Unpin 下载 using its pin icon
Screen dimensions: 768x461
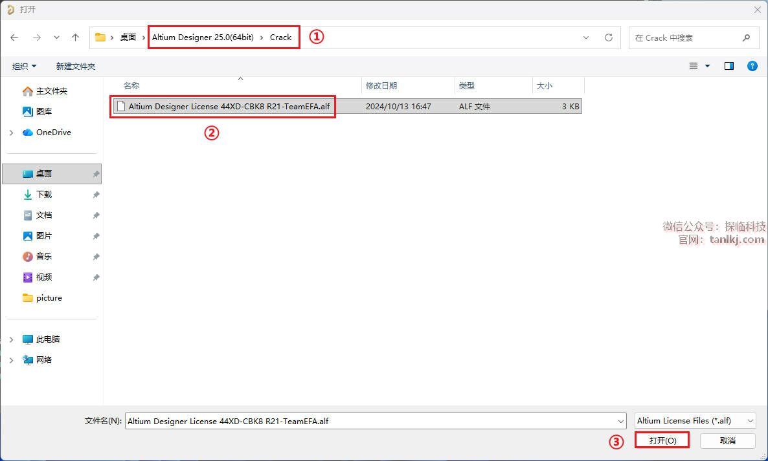pyautogui.click(x=96, y=195)
